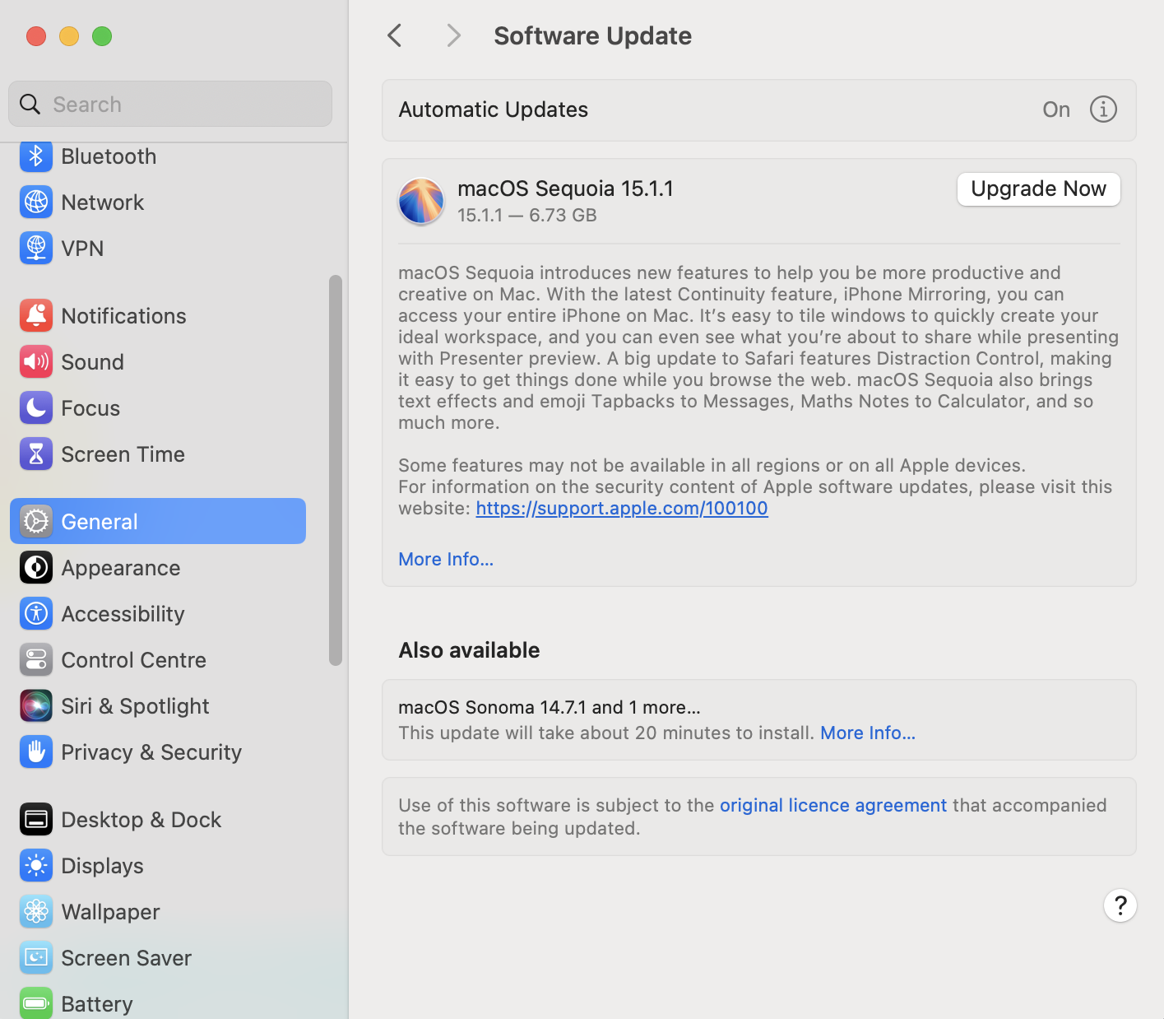Select Bluetooth label in the sidebar
The height and width of the screenshot is (1019, 1164).
point(109,156)
